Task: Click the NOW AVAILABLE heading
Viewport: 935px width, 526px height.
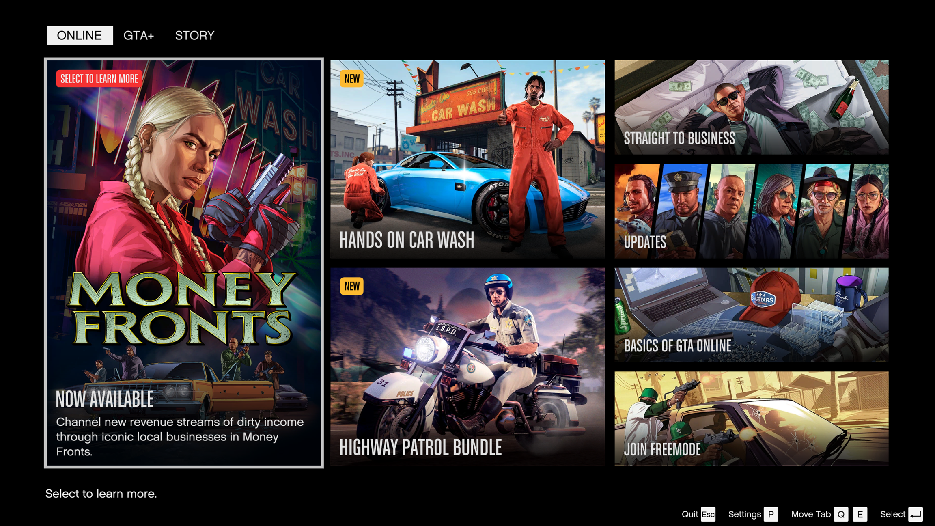Action: pos(105,399)
